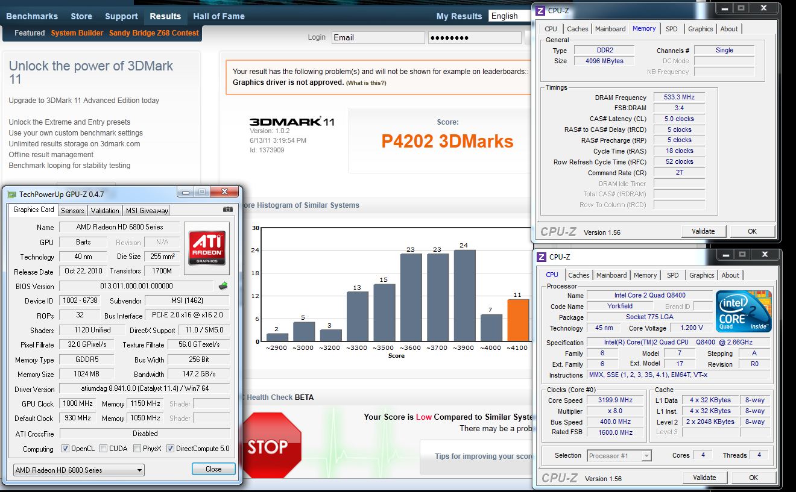Toggle the CUDA checkbox in GPU-Z
Image resolution: width=796 pixels, height=492 pixels.
point(104,449)
